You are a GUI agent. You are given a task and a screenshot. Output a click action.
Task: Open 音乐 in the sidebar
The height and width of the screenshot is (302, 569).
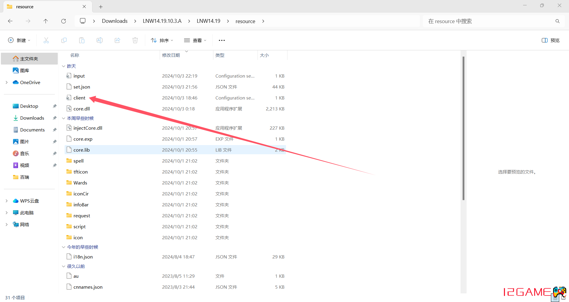(29, 153)
